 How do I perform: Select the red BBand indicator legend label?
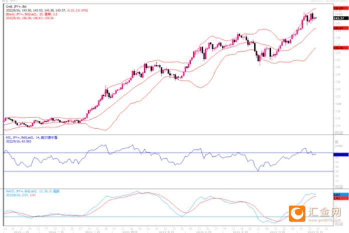tap(32, 14)
